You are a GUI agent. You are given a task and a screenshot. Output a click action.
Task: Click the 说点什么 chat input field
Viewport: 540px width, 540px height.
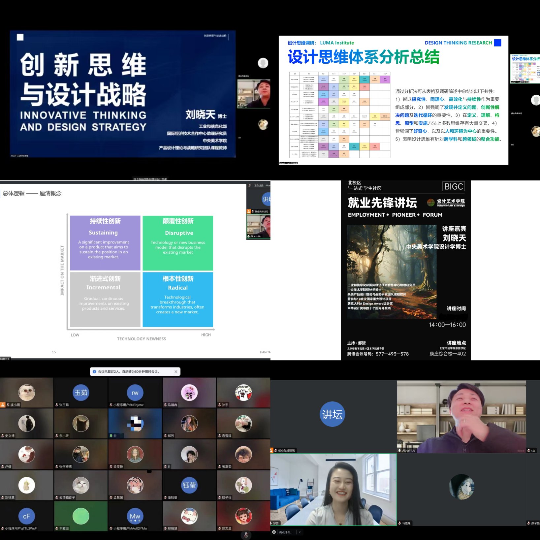[x=286, y=532]
